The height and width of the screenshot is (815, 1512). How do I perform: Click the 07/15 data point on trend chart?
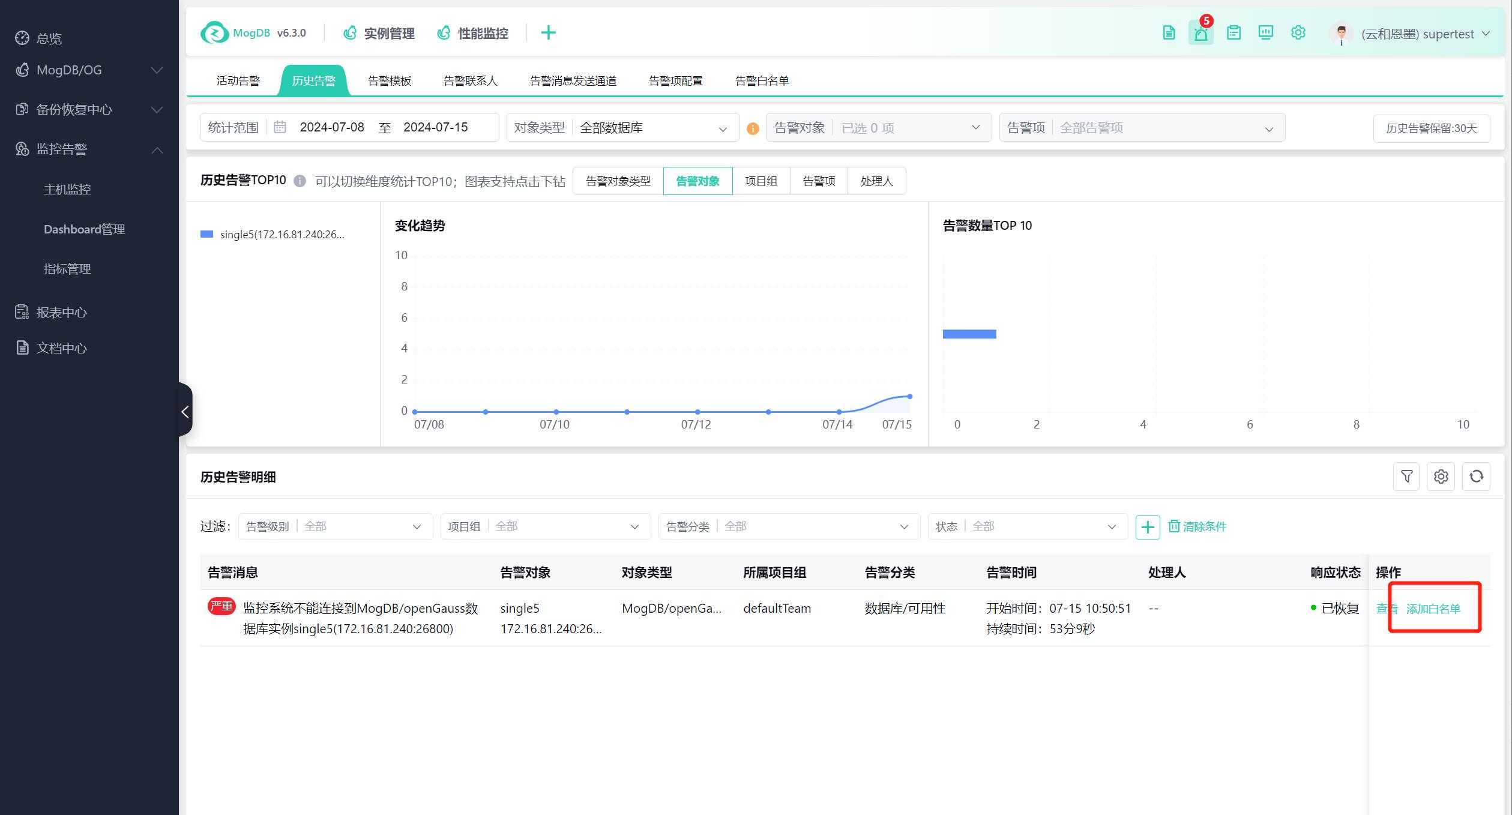point(910,396)
